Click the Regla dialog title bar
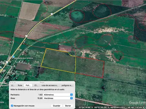 pyautogui.click(x=42, y=82)
